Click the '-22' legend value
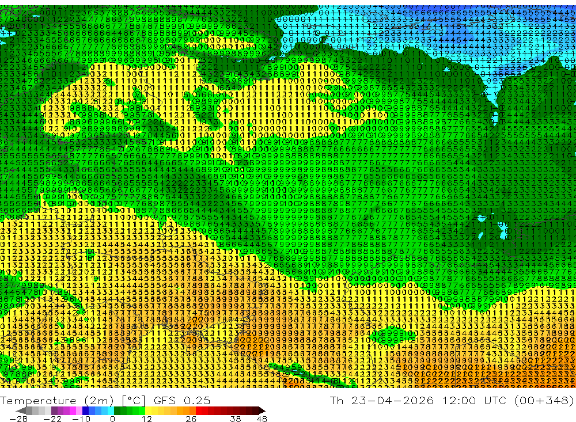This screenshot has width=576, height=422. 52,419
